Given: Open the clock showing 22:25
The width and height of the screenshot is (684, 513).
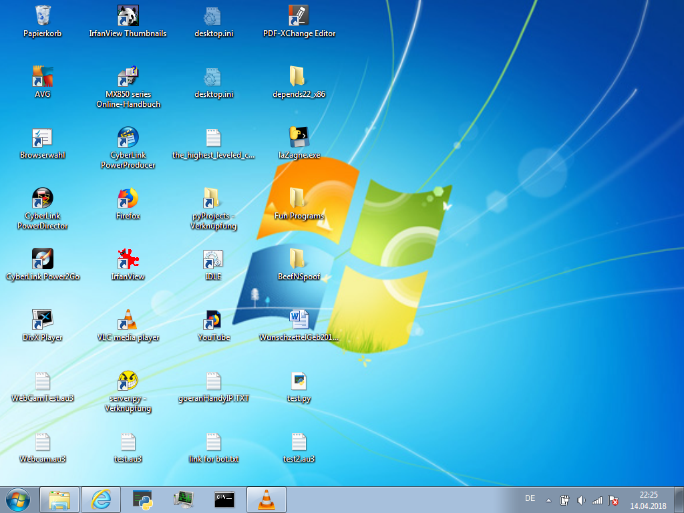Looking at the screenshot, I should coord(648,500).
